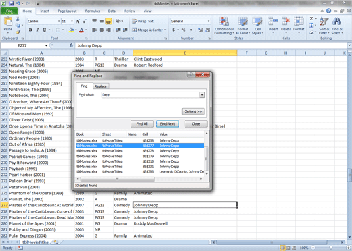
Task: Switch to the Data tab
Action: pyautogui.click(x=112, y=11)
